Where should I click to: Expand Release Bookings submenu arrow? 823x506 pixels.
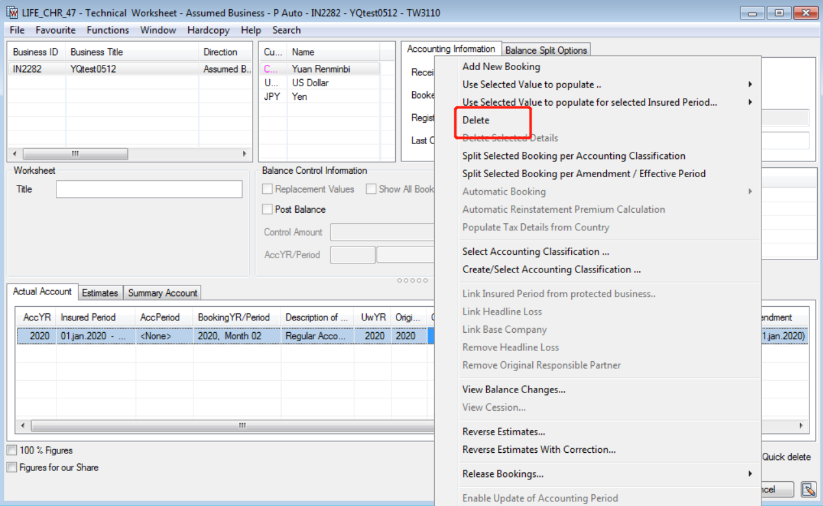point(750,474)
